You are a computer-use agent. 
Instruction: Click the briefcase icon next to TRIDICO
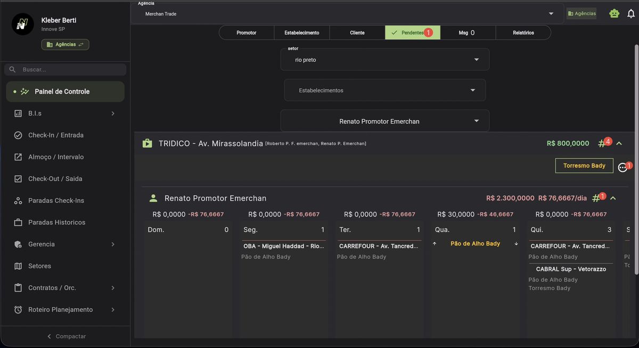(x=147, y=143)
